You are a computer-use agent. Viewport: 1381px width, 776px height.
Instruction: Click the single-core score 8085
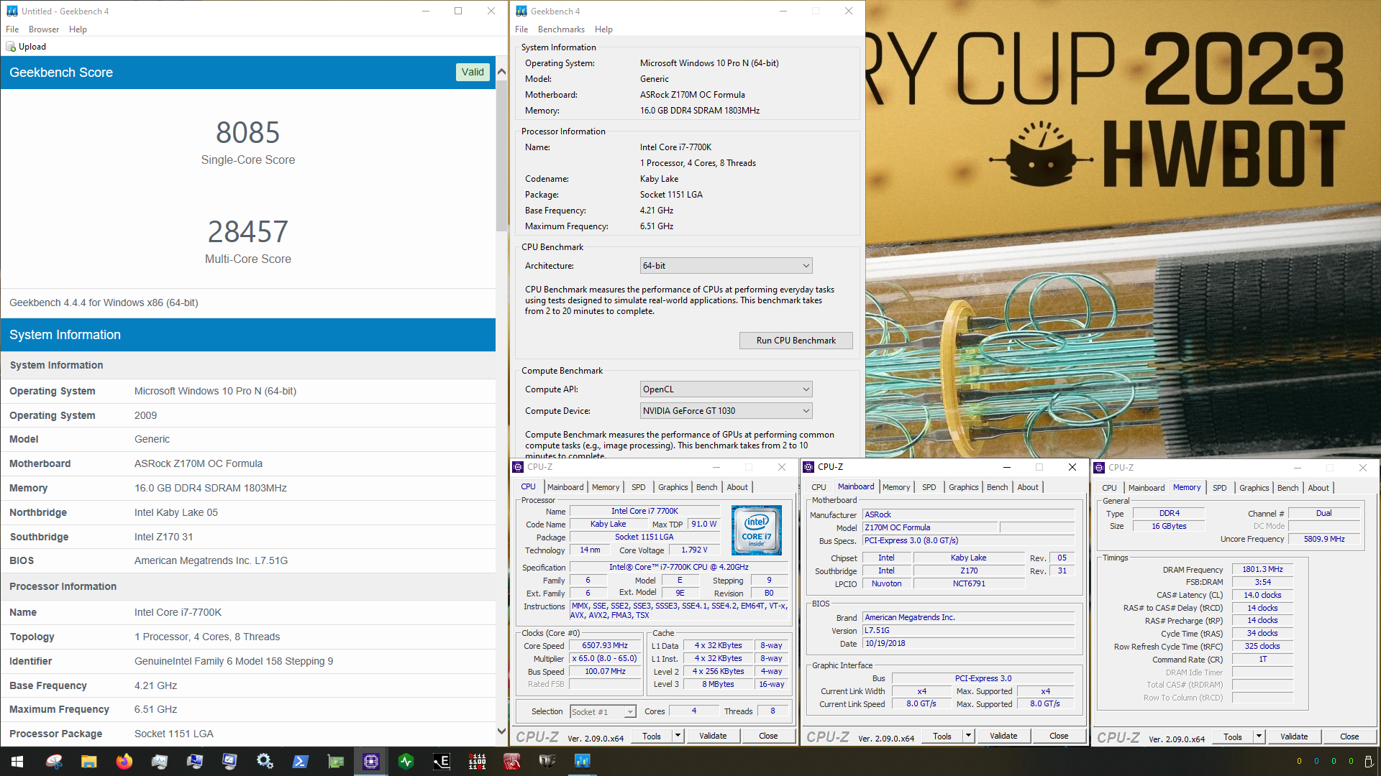(x=248, y=133)
